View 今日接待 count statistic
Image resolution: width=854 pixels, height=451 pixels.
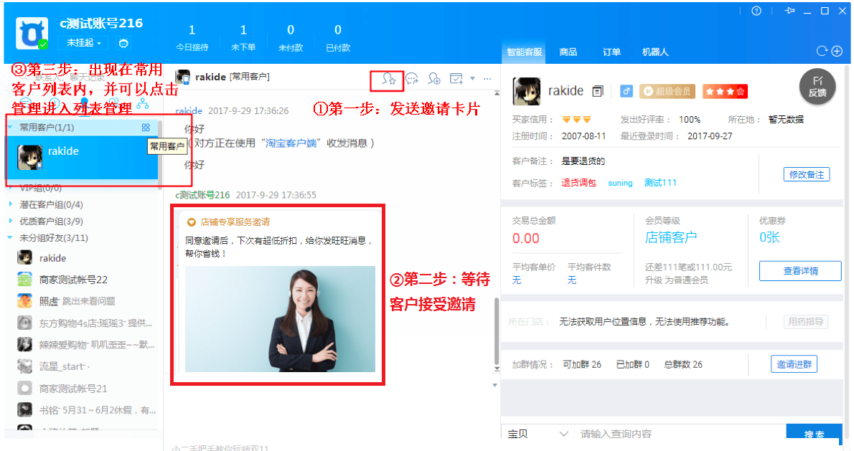point(192,37)
